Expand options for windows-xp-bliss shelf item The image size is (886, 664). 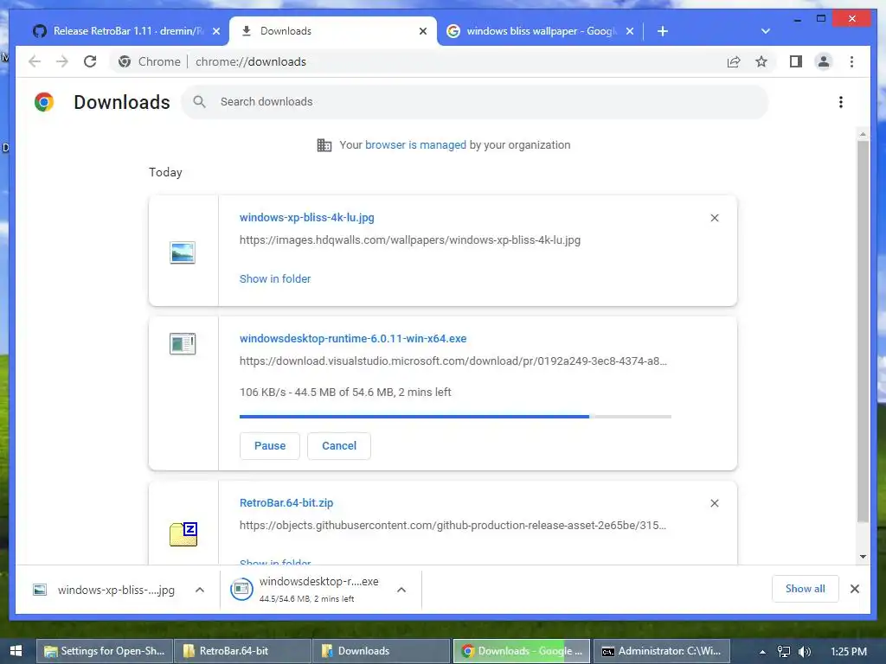click(x=200, y=590)
